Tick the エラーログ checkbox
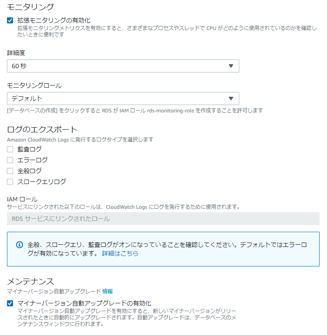Image resolution: width=327 pixels, height=335 pixels. (10, 160)
